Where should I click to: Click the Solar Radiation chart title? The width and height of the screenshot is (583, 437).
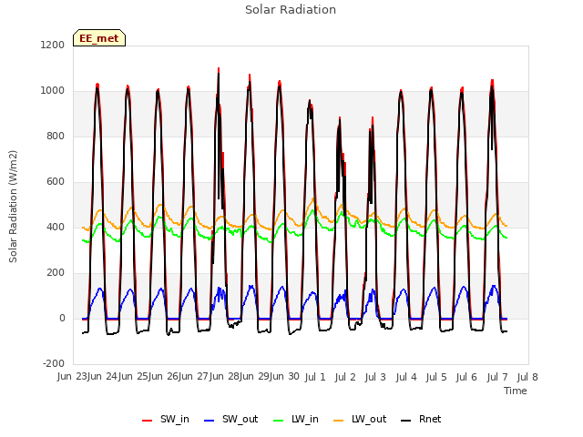click(291, 10)
